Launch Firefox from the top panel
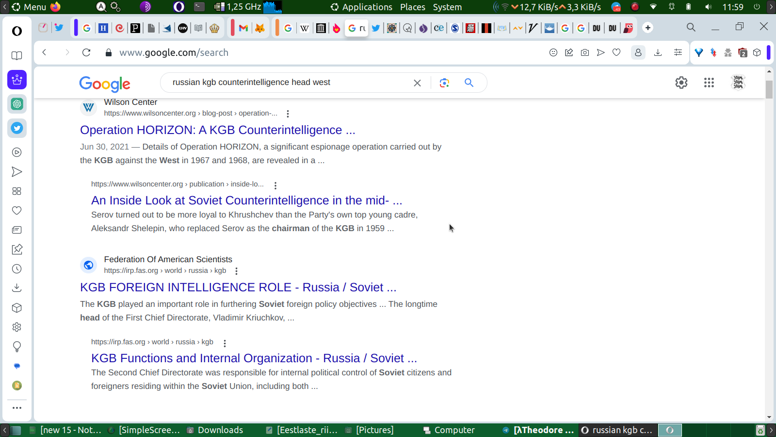The image size is (776, 437). (55, 7)
